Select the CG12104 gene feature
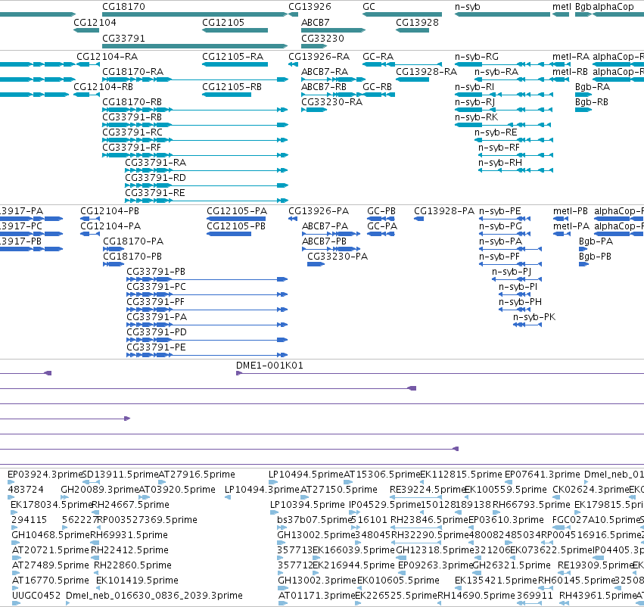Viewport: 644px width, 607px height. (x=86, y=30)
